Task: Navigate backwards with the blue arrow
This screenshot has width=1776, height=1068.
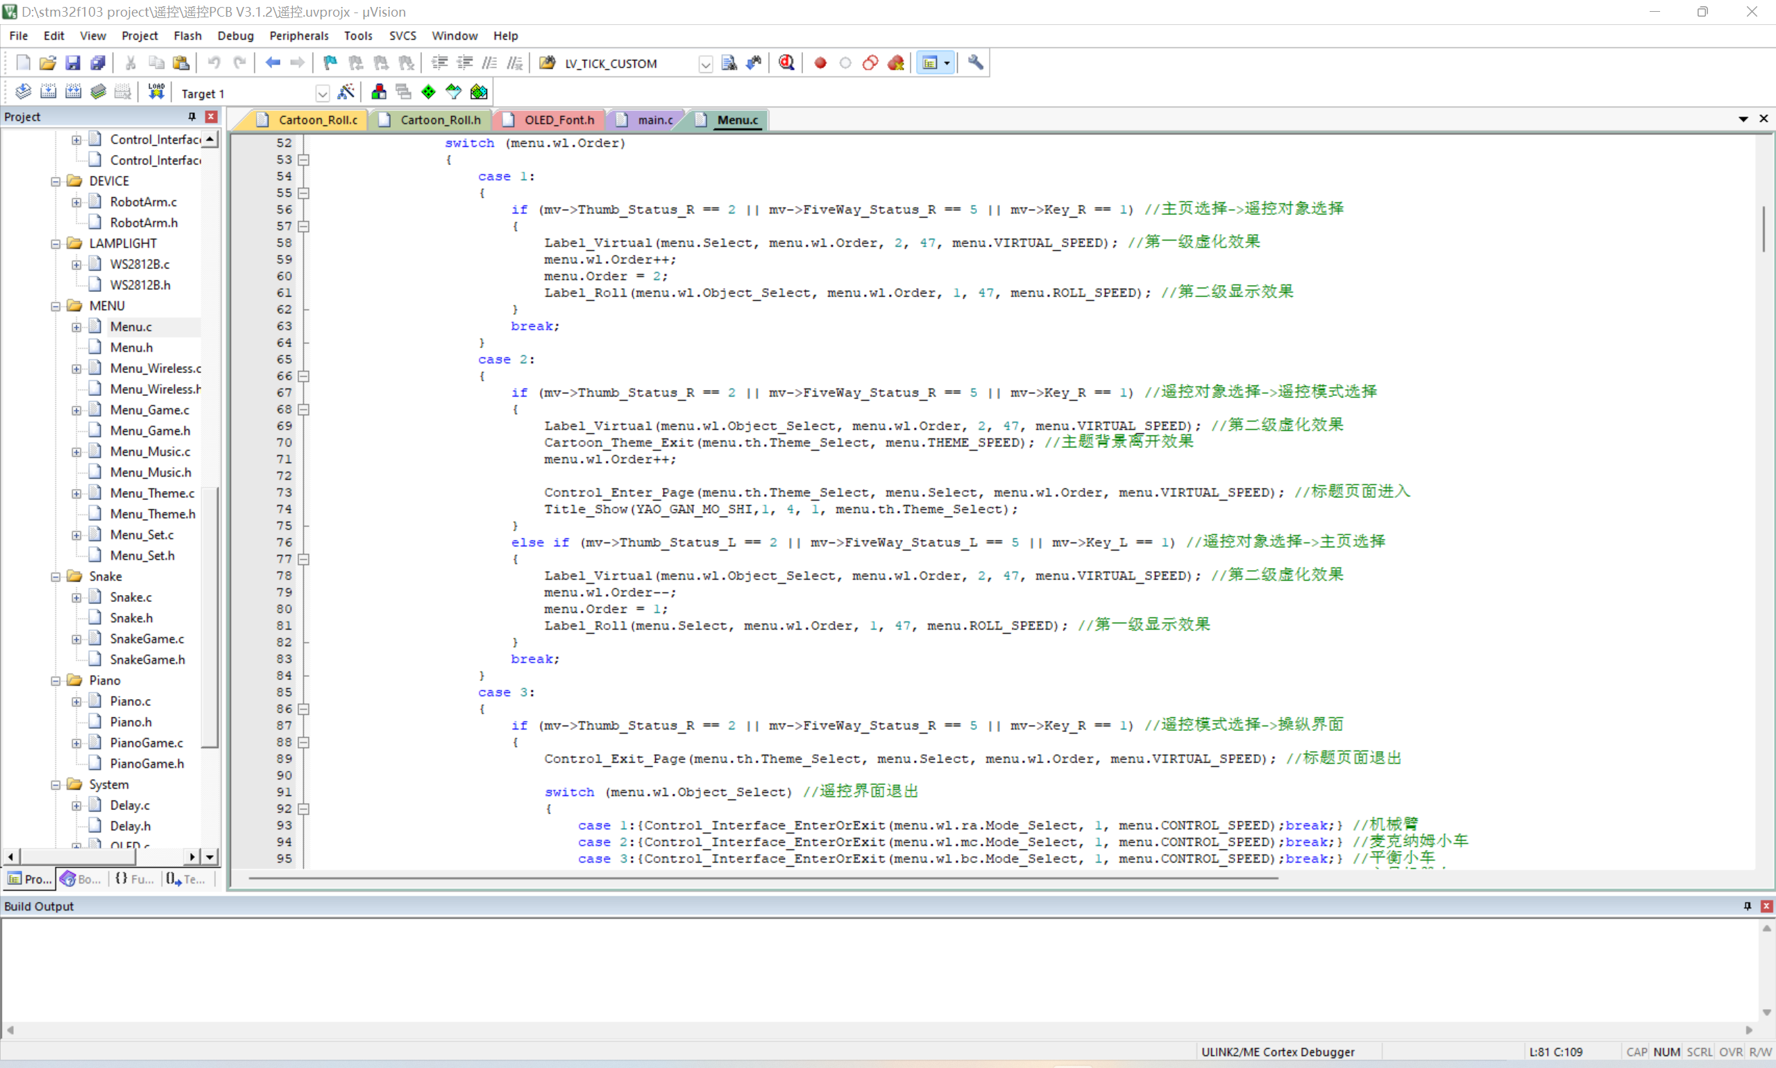Action: coord(272,63)
